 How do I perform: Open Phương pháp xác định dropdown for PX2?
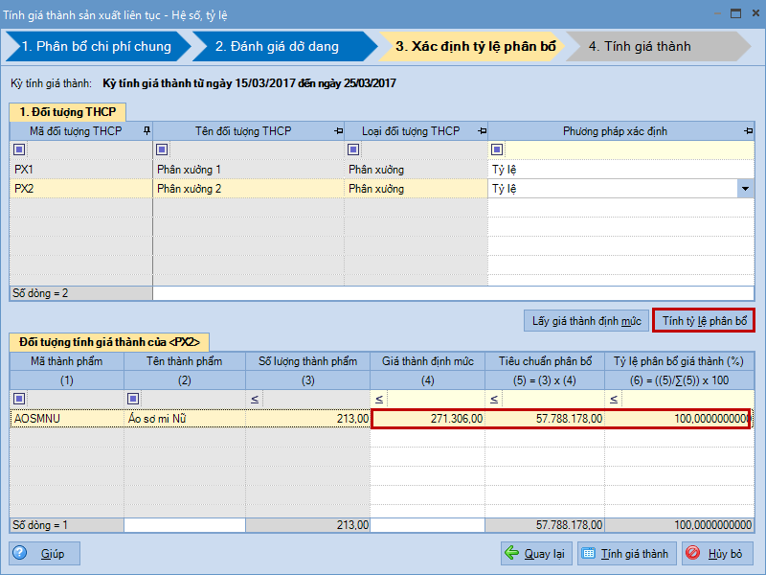pos(745,189)
